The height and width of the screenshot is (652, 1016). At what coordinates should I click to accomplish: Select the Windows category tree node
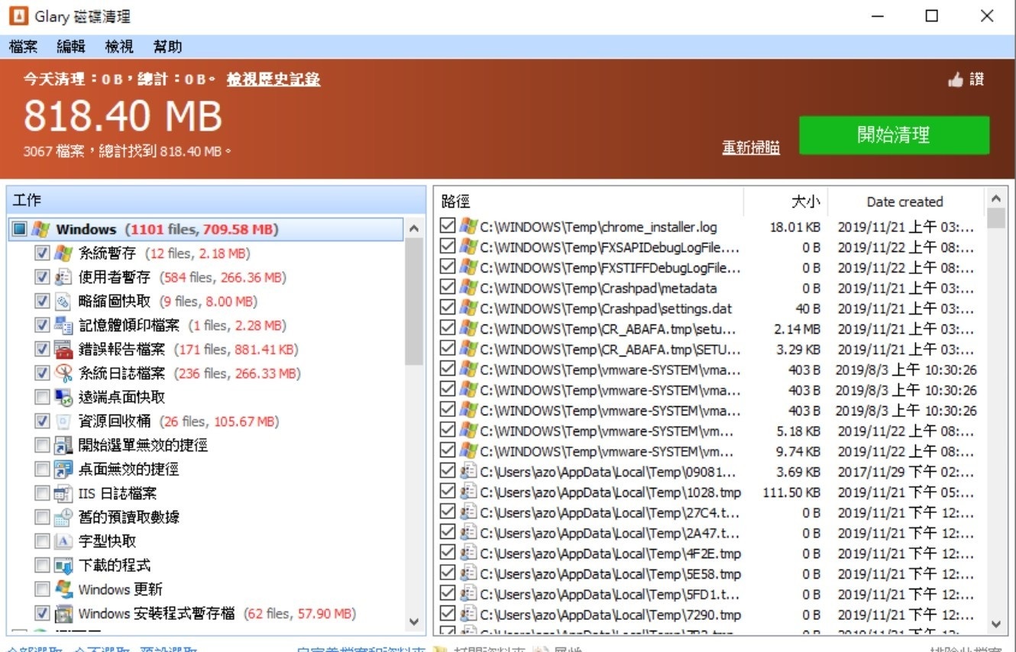click(86, 229)
